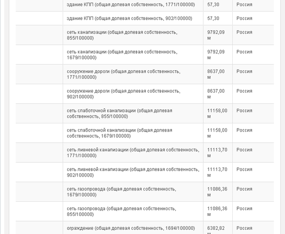Select 11158,00 м value for share 1679/100000
Image resolution: width=285 pixels, height=234 pixels.
[217, 132]
